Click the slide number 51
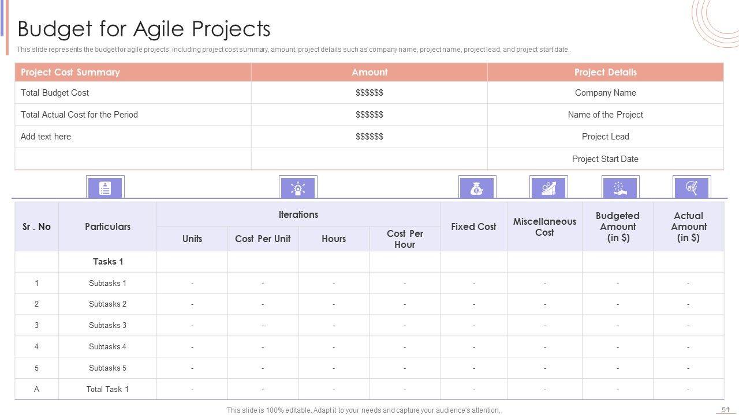The width and height of the screenshot is (739, 415). coord(726,409)
